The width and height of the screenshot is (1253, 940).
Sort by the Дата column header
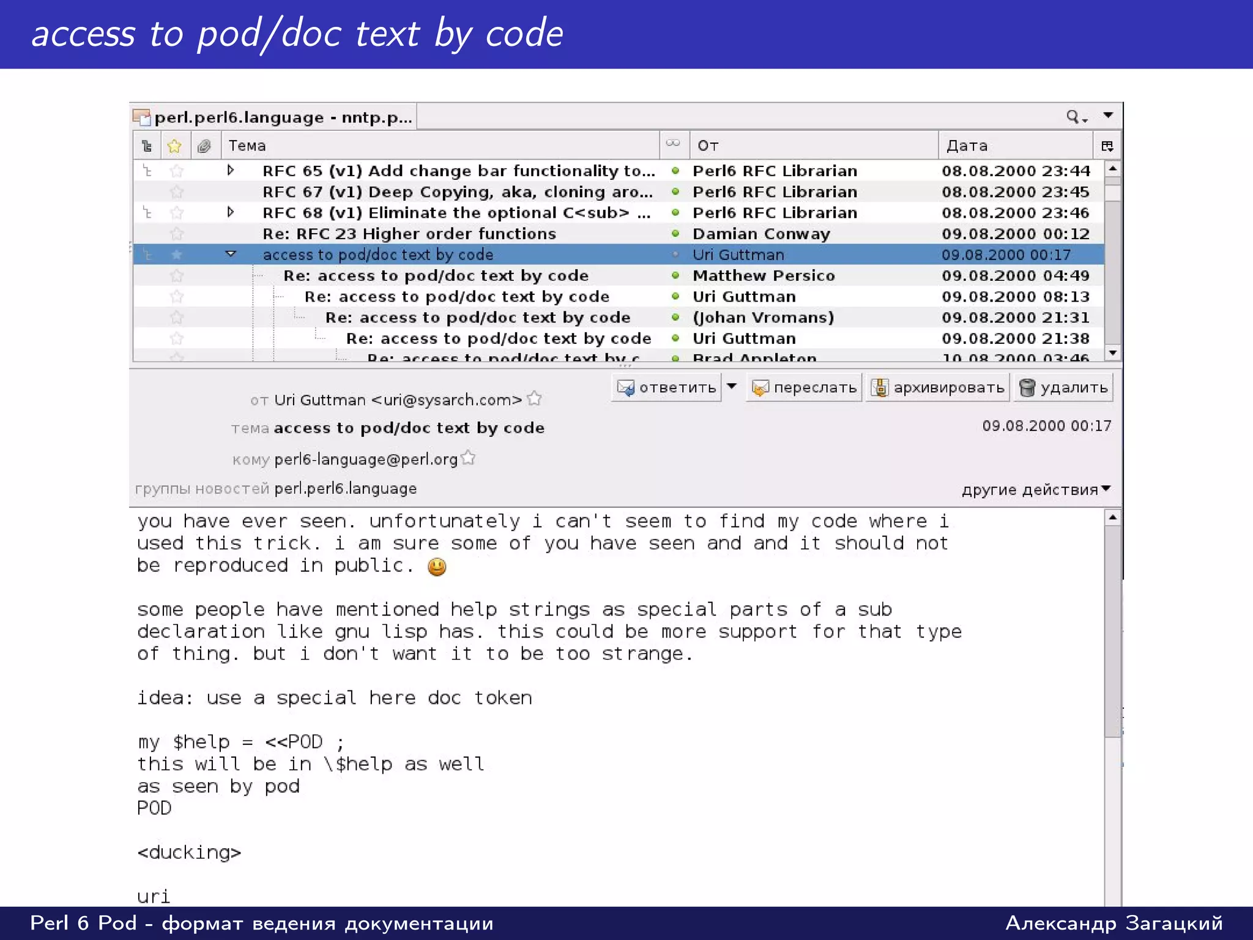coord(1016,146)
